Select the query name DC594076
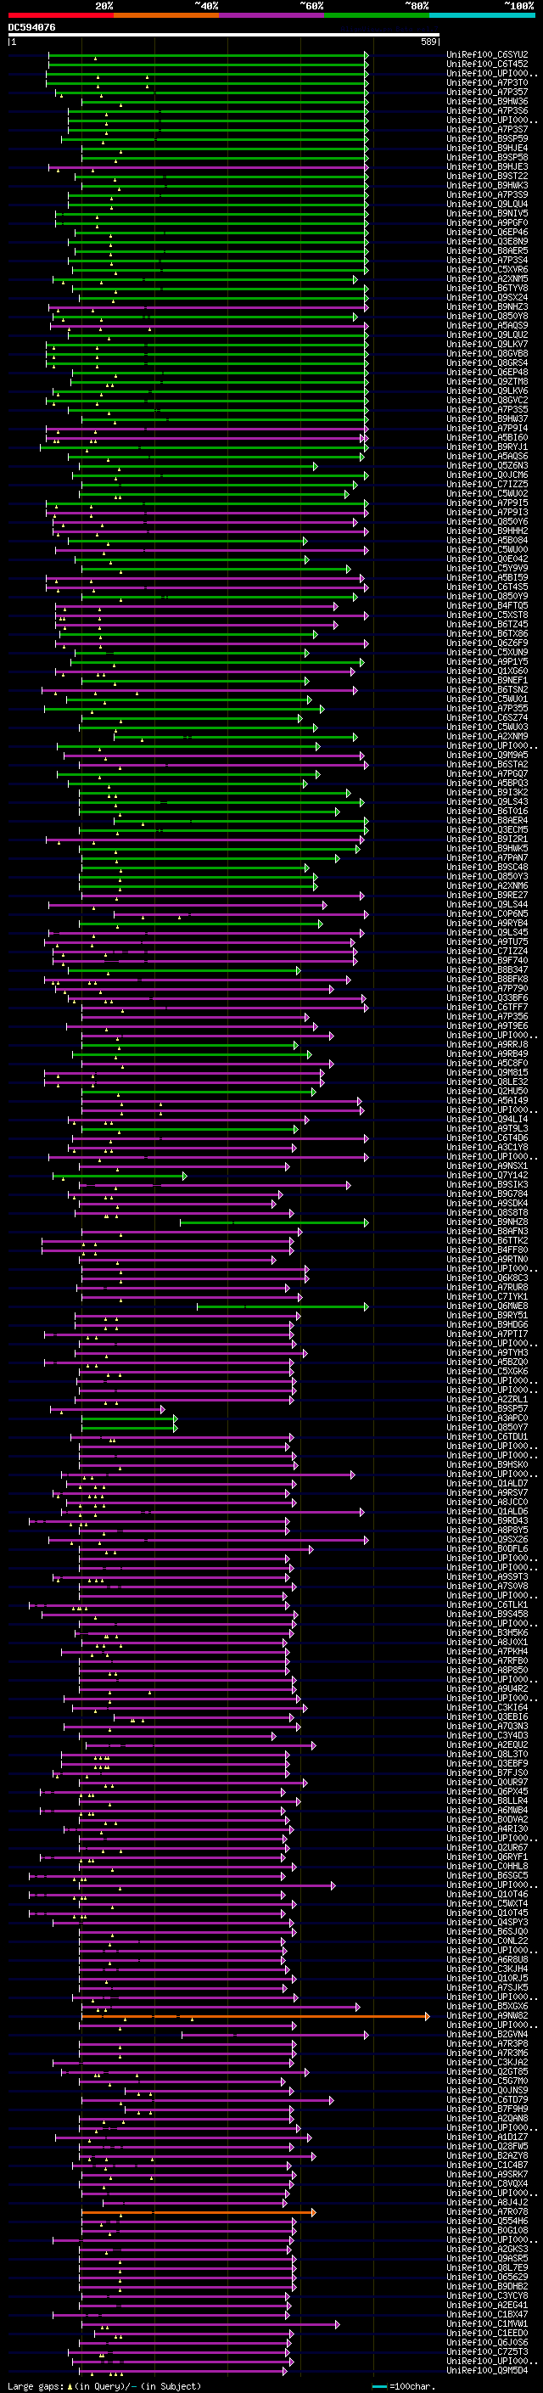This screenshot has width=543, height=2393. pos(31,28)
